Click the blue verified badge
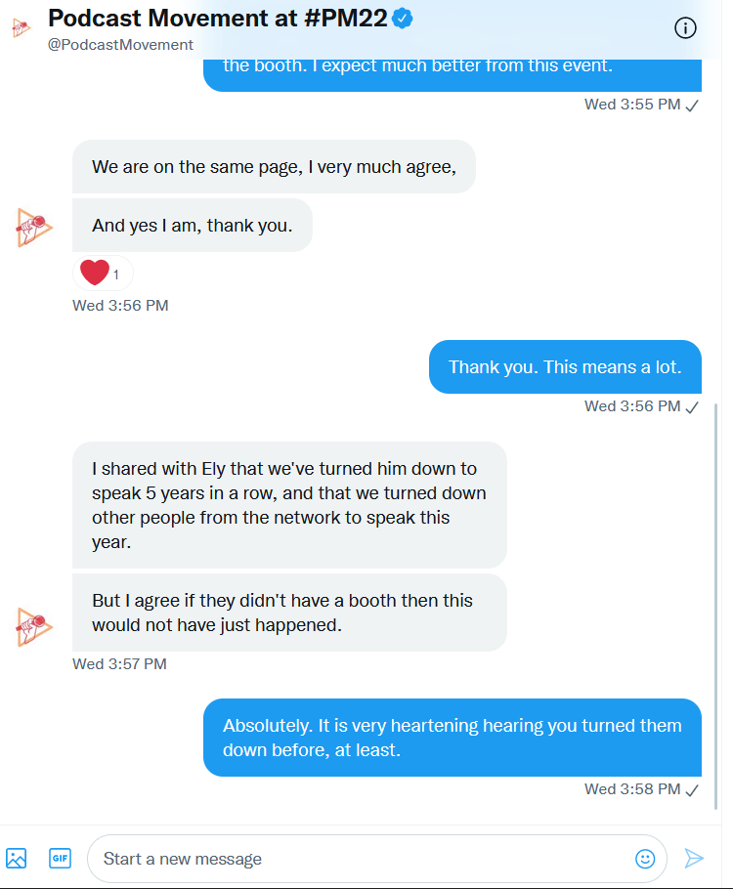This screenshot has width=733, height=889. coord(402,18)
